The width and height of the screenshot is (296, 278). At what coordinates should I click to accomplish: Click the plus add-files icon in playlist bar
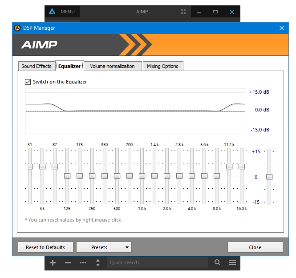click(x=53, y=262)
